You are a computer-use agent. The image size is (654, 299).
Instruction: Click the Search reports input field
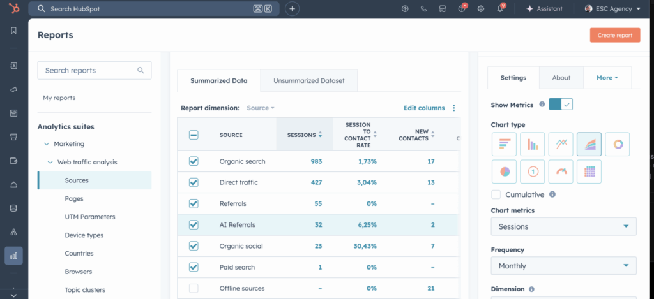95,70
